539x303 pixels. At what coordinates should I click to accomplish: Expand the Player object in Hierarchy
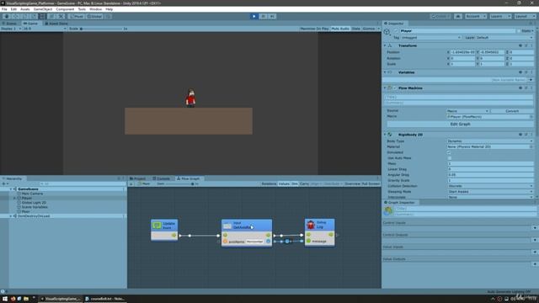coord(14,198)
